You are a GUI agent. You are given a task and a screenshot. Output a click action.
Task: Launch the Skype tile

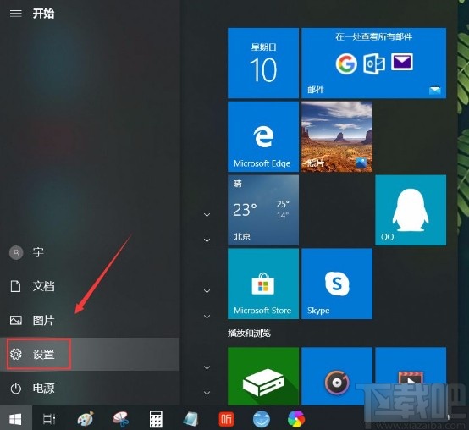pos(337,284)
